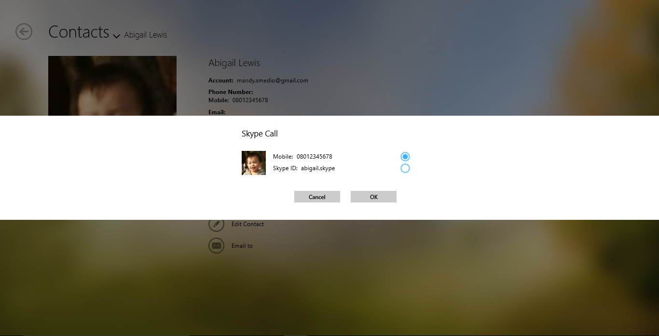Click the Abigail Lewis name heading
Viewport: 659px width, 336px height.
[x=234, y=63]
